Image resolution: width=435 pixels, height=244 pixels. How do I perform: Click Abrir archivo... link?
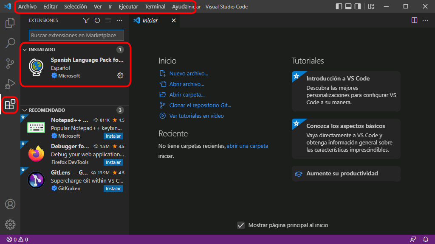187,84
